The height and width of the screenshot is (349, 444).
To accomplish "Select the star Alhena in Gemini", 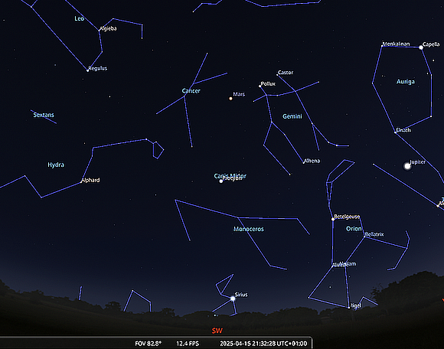I will click(x=304, y=163).
